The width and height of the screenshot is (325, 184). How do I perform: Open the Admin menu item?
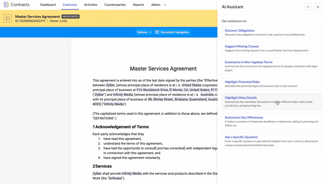pyautogui.click(x=156, y=5)
